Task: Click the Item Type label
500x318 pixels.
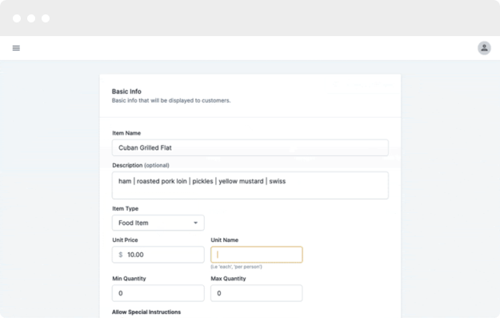Action: pyautogui.click(x=126, y=208)
